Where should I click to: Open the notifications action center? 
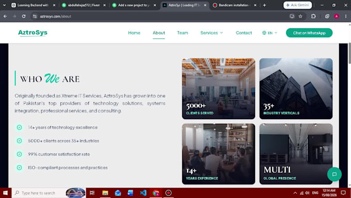(343, 193)
